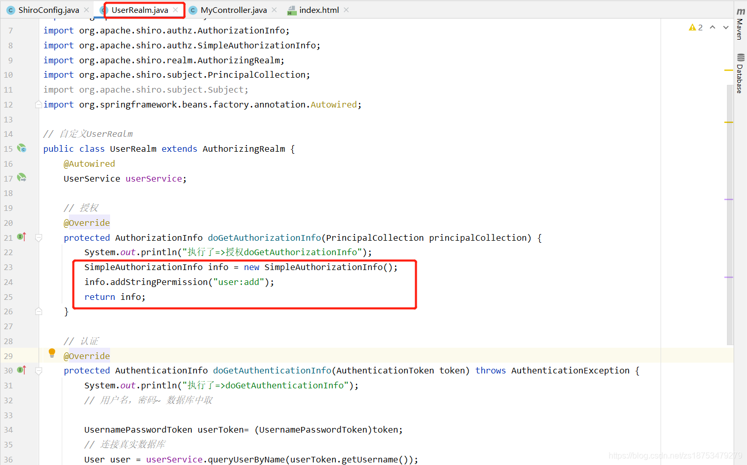
Task: Click the upper purple stripe marker in scrollbar
Action: point(728,199)
